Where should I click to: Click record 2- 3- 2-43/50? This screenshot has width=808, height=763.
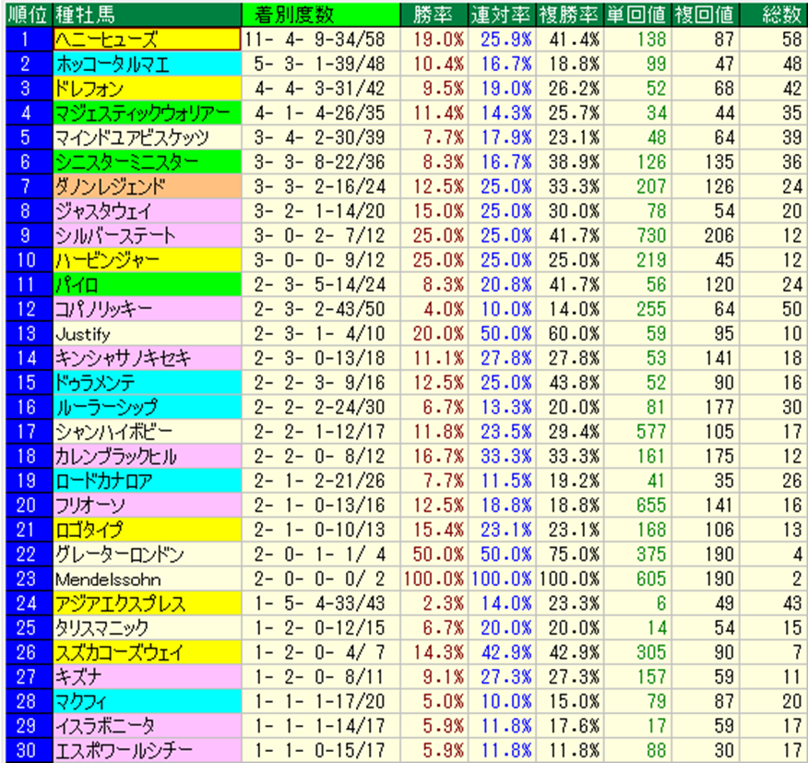point(319,309)
